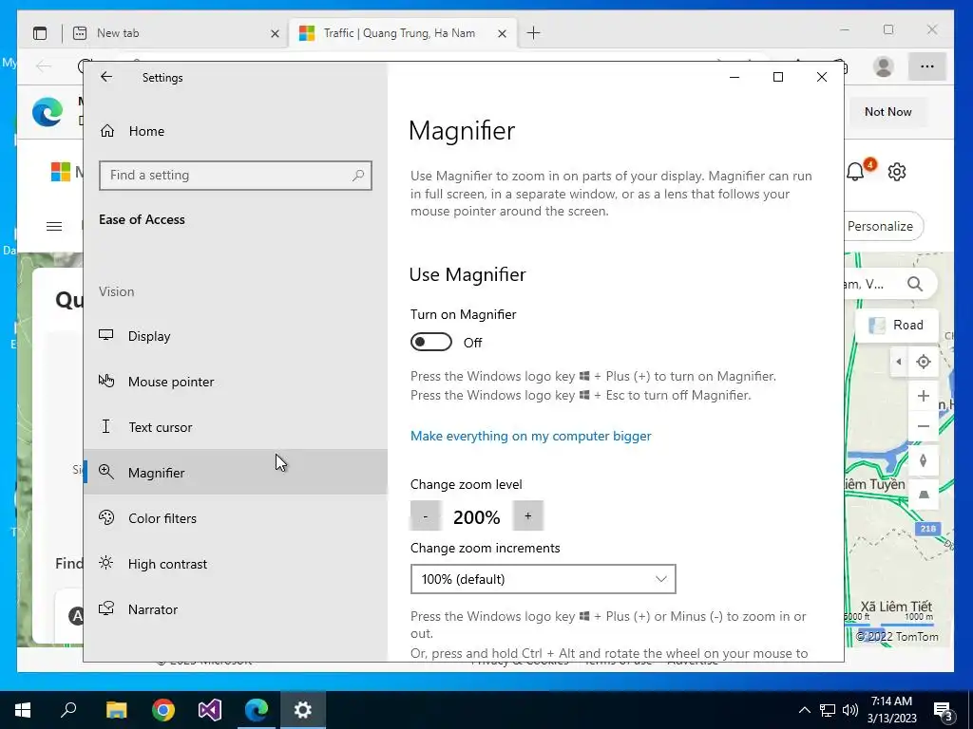This screenshot has width=973, height=729.
Task: Click the Personalize button on MSN
Action: point(883,226)
